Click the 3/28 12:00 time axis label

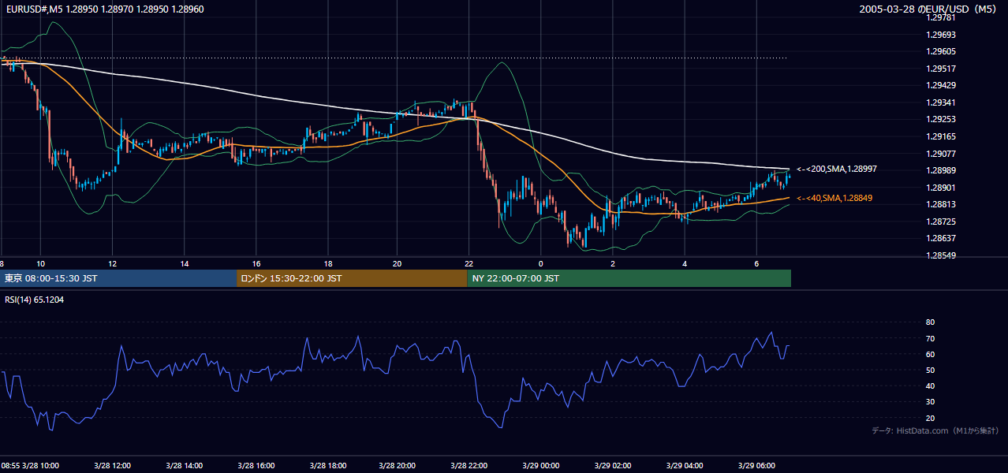coord(112,465)
